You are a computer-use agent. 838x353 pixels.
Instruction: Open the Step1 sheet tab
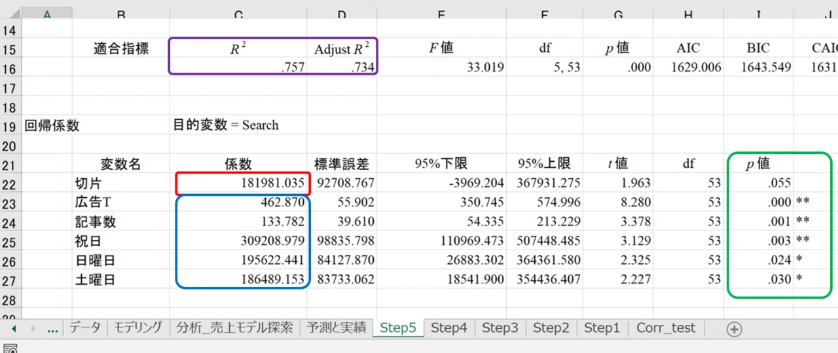[x=602, y=328]
